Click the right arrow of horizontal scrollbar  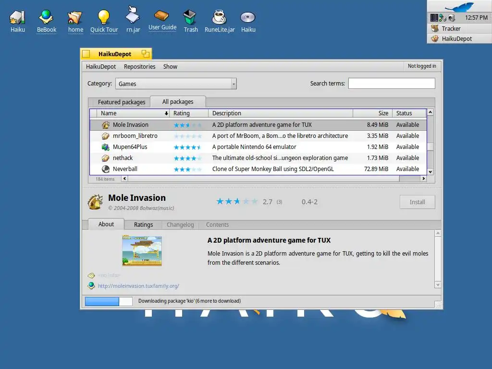[x=424, y=179]
